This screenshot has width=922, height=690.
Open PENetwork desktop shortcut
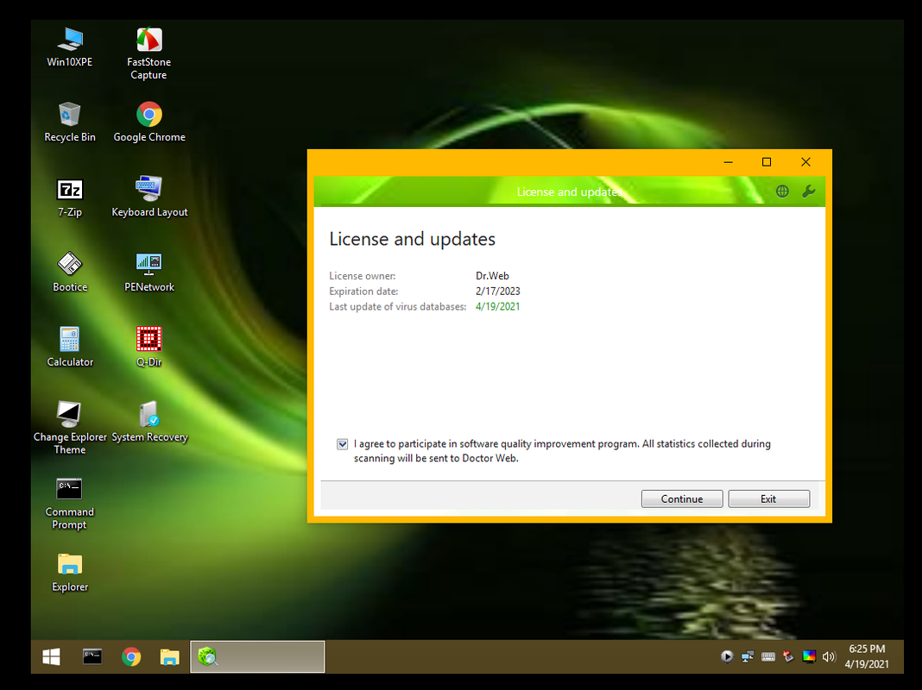(149, 272)
